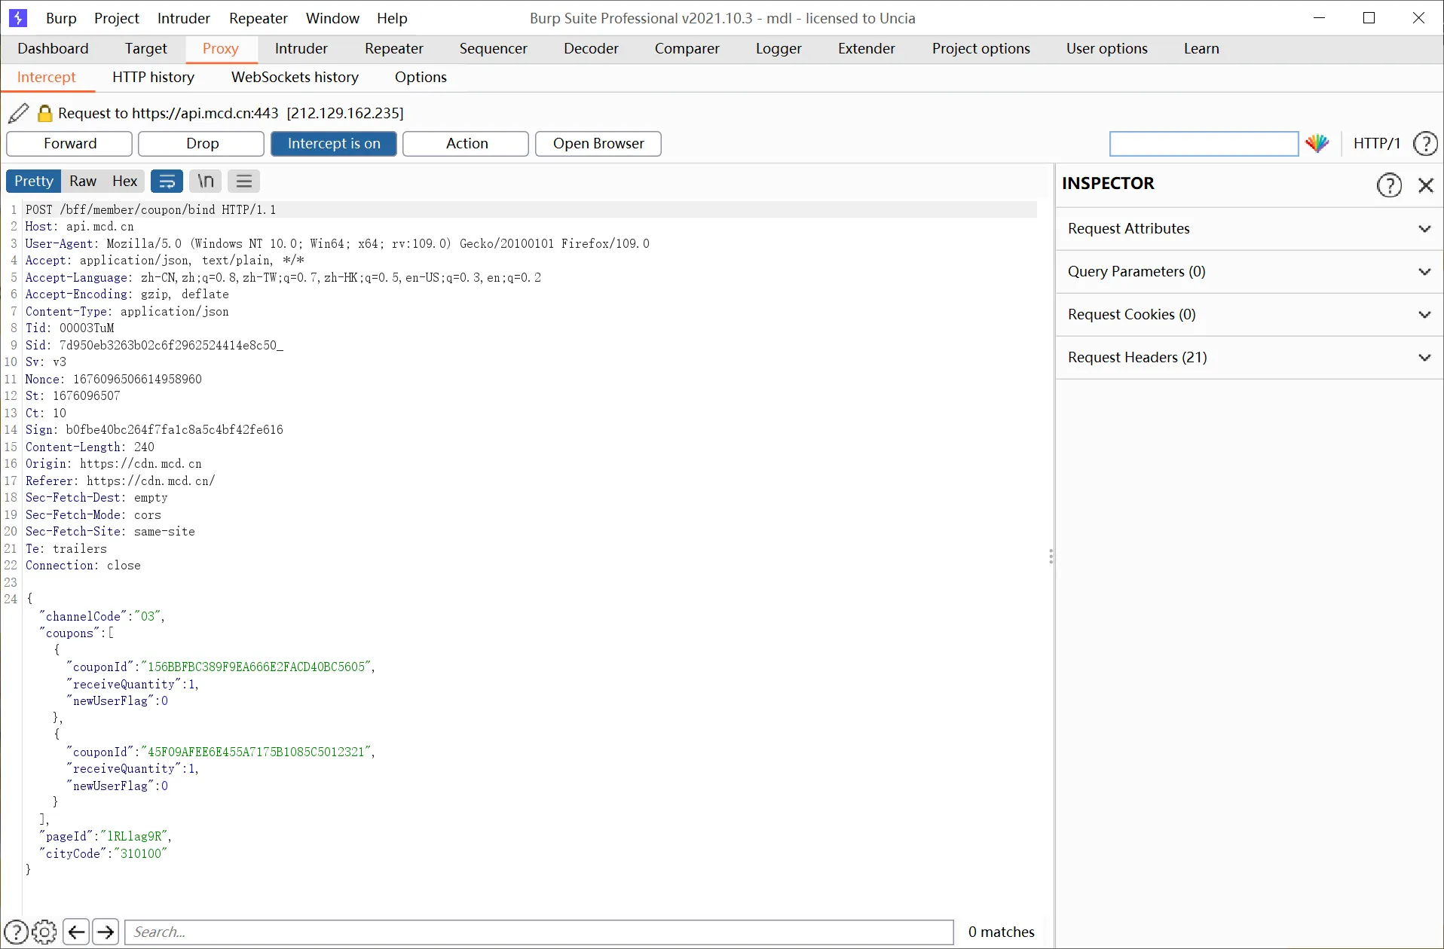
Task: Switch editor to Pretty view
Action: (34, 182)
